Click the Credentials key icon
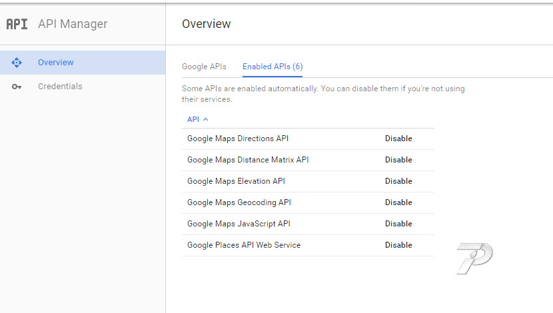Screen dimensions: 553x313 click(17, 87)
